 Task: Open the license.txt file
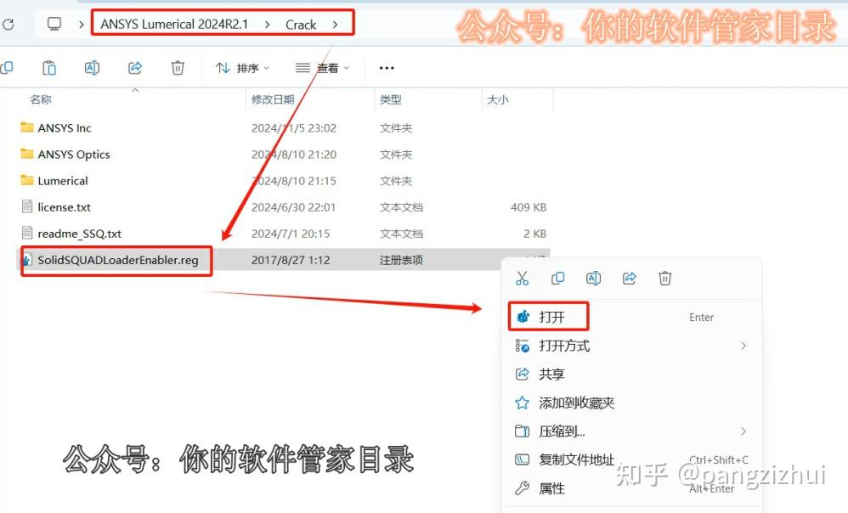point(63,206)
